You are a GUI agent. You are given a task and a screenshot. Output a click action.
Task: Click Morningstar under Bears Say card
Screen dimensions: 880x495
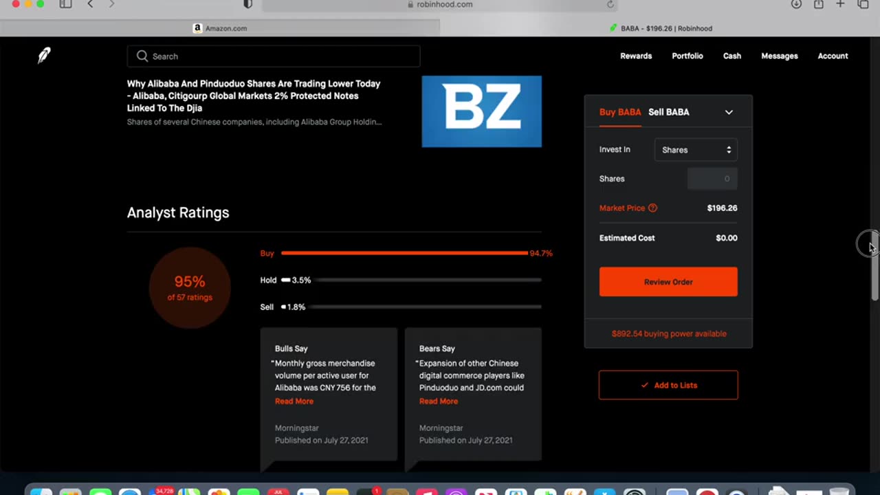coord(441,428)
